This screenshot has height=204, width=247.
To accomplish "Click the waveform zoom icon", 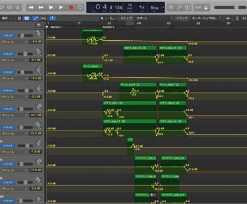I will tap(228, 18).
